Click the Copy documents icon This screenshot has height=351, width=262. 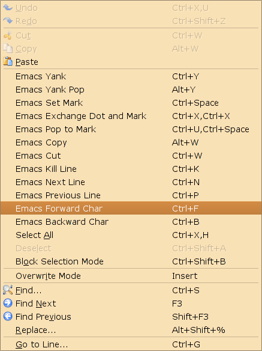pyautogui.click(x=8, y=48)
